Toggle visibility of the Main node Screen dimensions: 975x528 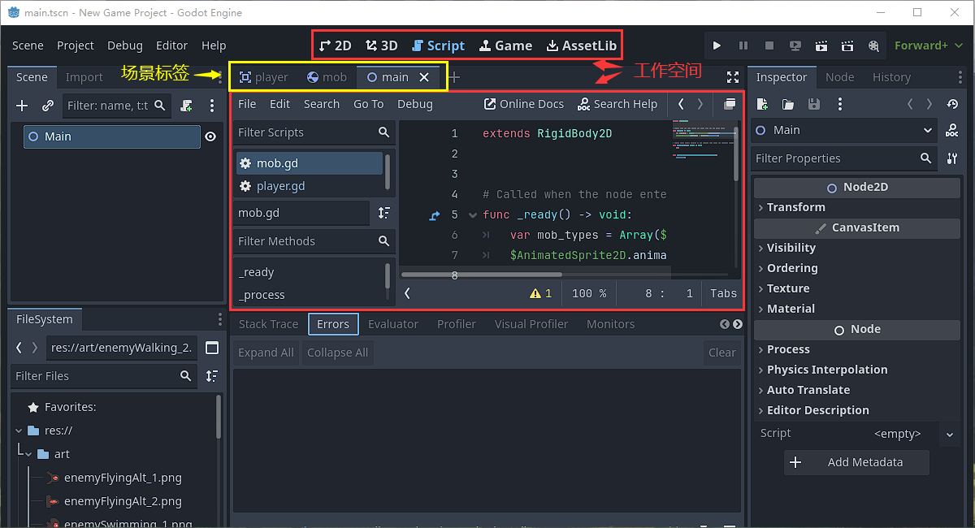click(x=210, y=136)
